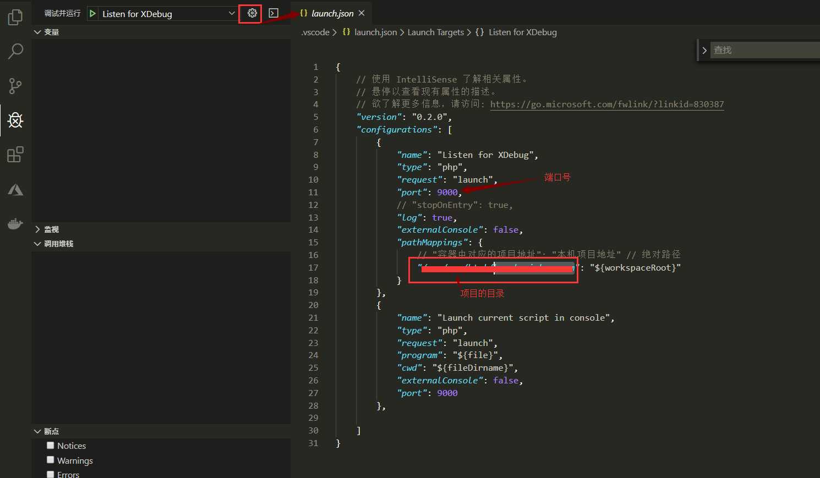Toggle the Warnings breakpoint checkbox
Viewport: 820px width, 478px height.
click(51, 460)
